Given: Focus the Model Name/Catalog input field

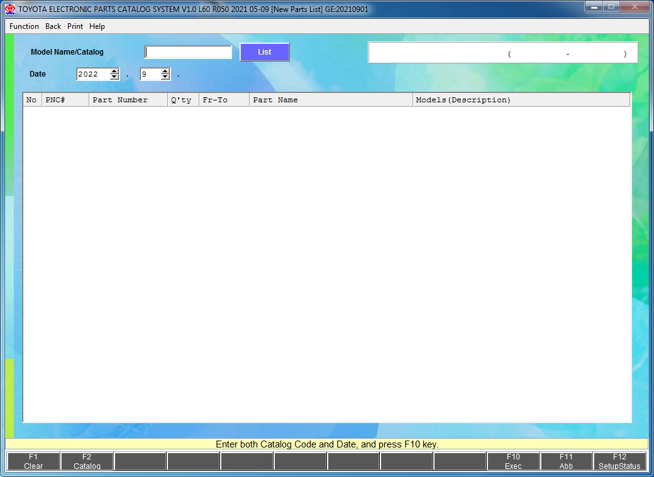Looking at the screenshot, I should coord(188,52).
